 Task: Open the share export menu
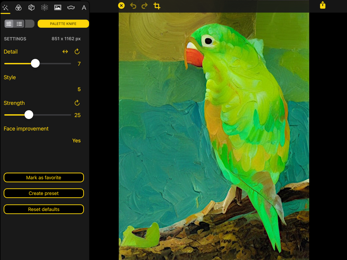pyautogui.click(x=323, y=5)
